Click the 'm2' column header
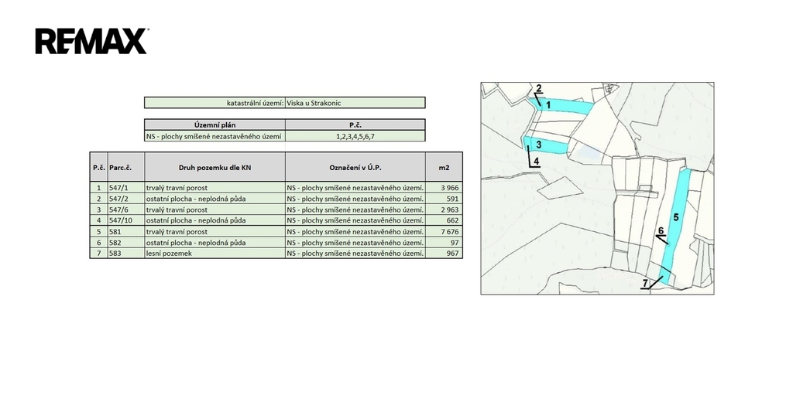This screenshot has width=793, height=402. [x=444, y=167]
